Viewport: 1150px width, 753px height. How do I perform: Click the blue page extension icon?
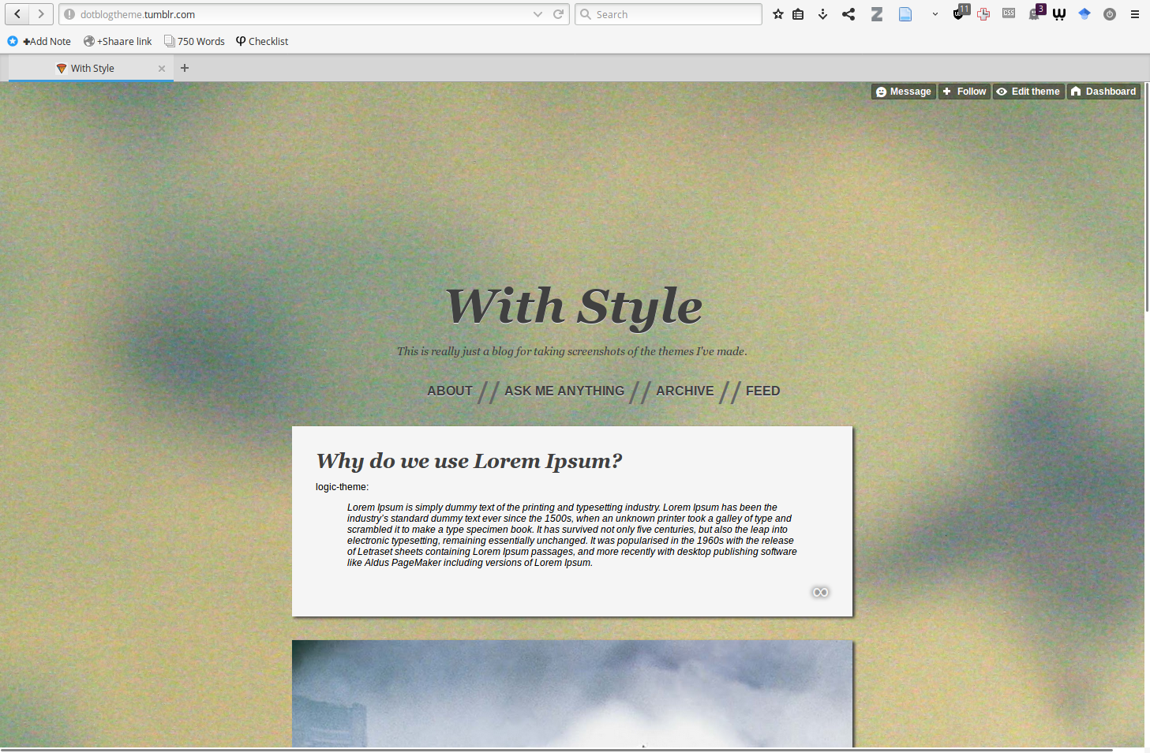pyautogui.click(x=905, y=14)
